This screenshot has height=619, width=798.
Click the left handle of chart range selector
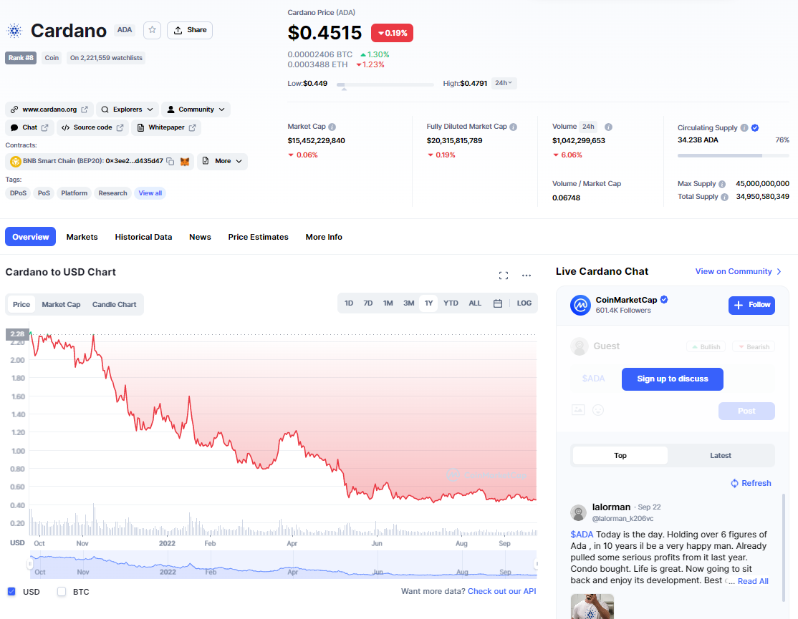(30, 564)
